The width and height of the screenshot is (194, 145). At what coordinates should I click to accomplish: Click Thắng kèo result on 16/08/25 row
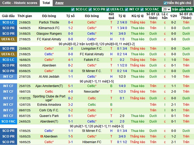[x=137, y=60]
